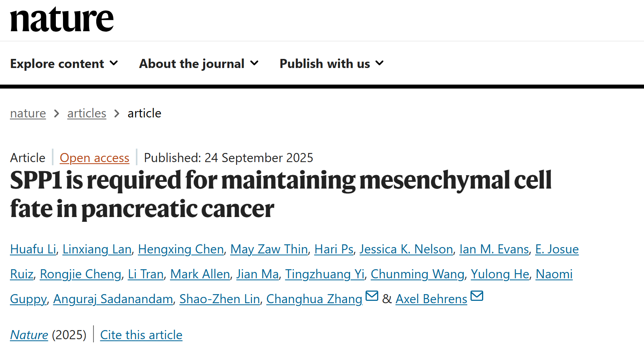Select author Tingzhuang Yi
The width and height of the screenshot is (644, 355).
pos(324,274)
